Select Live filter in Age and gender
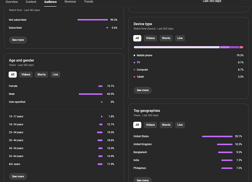This screenshot has height=182, width=252. coord(55,75)
